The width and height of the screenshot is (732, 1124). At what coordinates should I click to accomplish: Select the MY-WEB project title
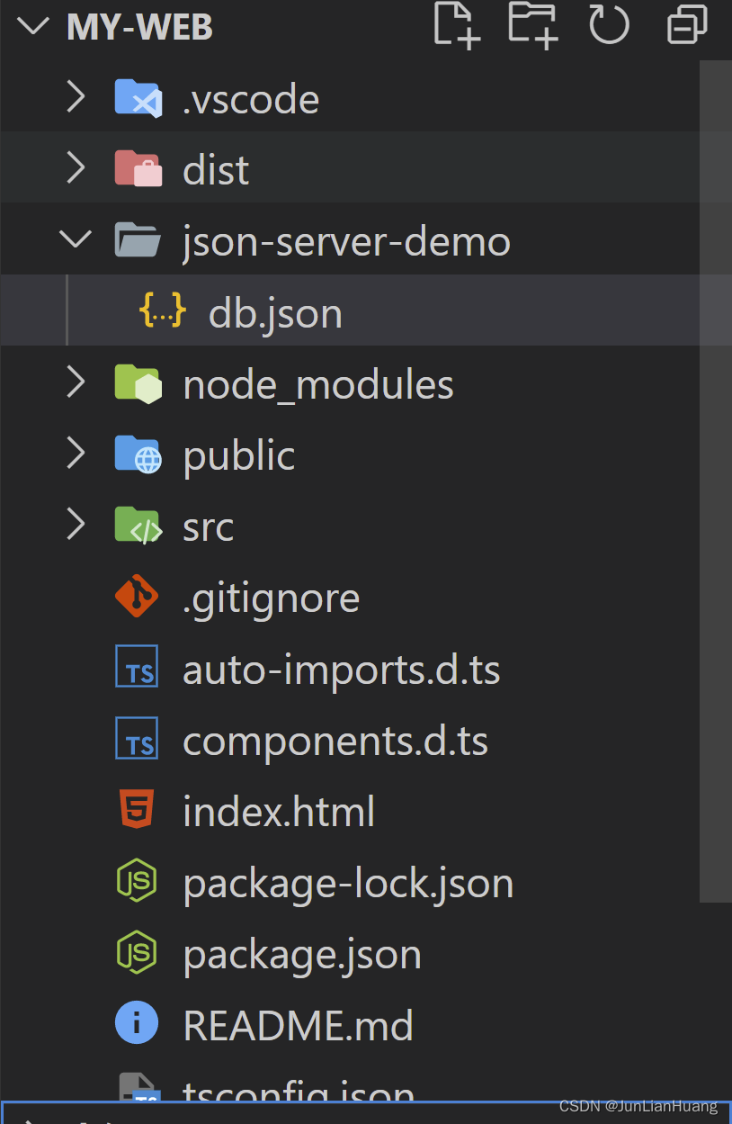click(x=140, y=26)
